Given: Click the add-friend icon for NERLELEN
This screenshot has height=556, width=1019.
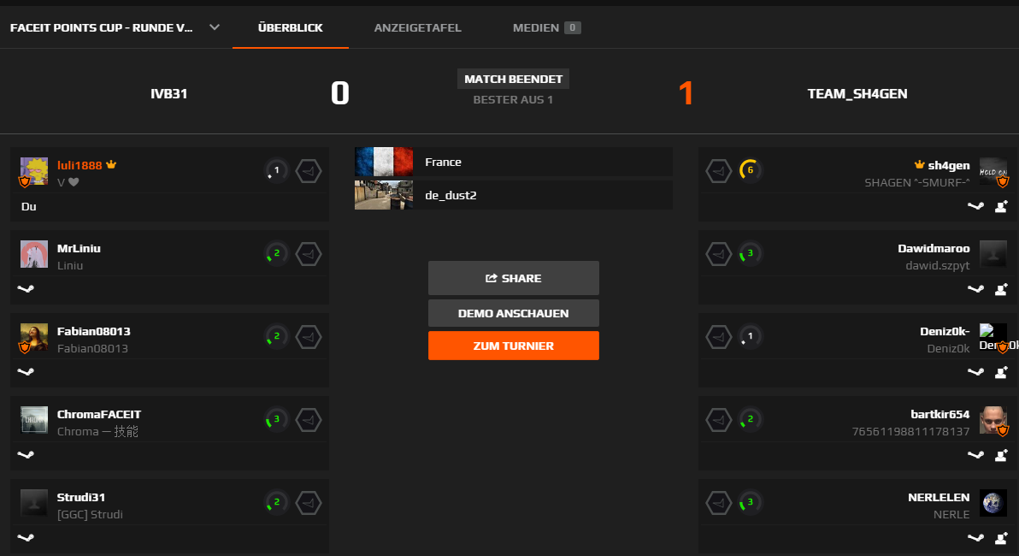Looking at the screenshot, I should pos(1001,538).
